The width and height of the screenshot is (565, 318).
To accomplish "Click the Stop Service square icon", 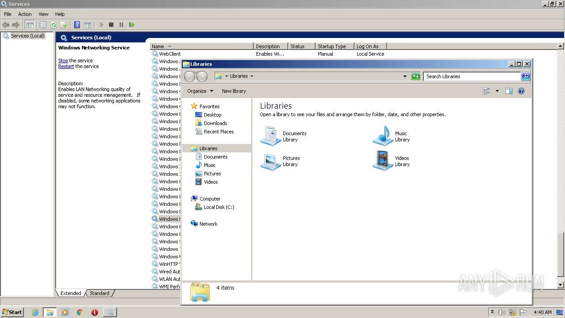I will coord(111,25).
